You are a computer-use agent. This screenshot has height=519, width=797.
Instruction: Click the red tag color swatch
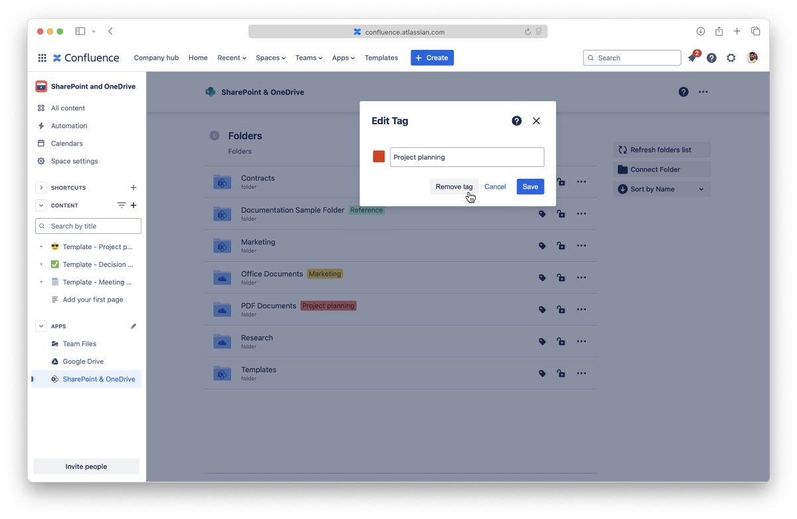pos(379,157)
